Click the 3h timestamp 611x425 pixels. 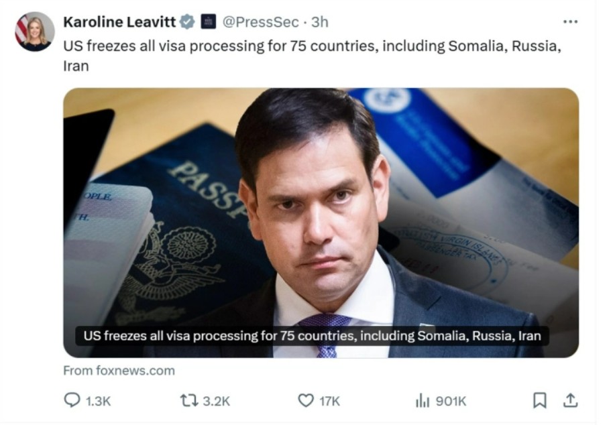320,22
